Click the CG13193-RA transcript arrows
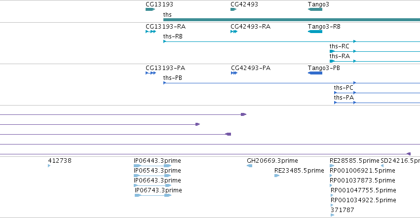Image resolution: width=420 pixels, height=218 pixels. pos(151,32)
